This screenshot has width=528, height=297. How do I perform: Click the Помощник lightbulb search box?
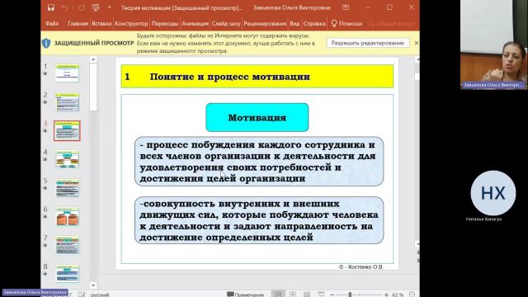[x=346, y=24]
